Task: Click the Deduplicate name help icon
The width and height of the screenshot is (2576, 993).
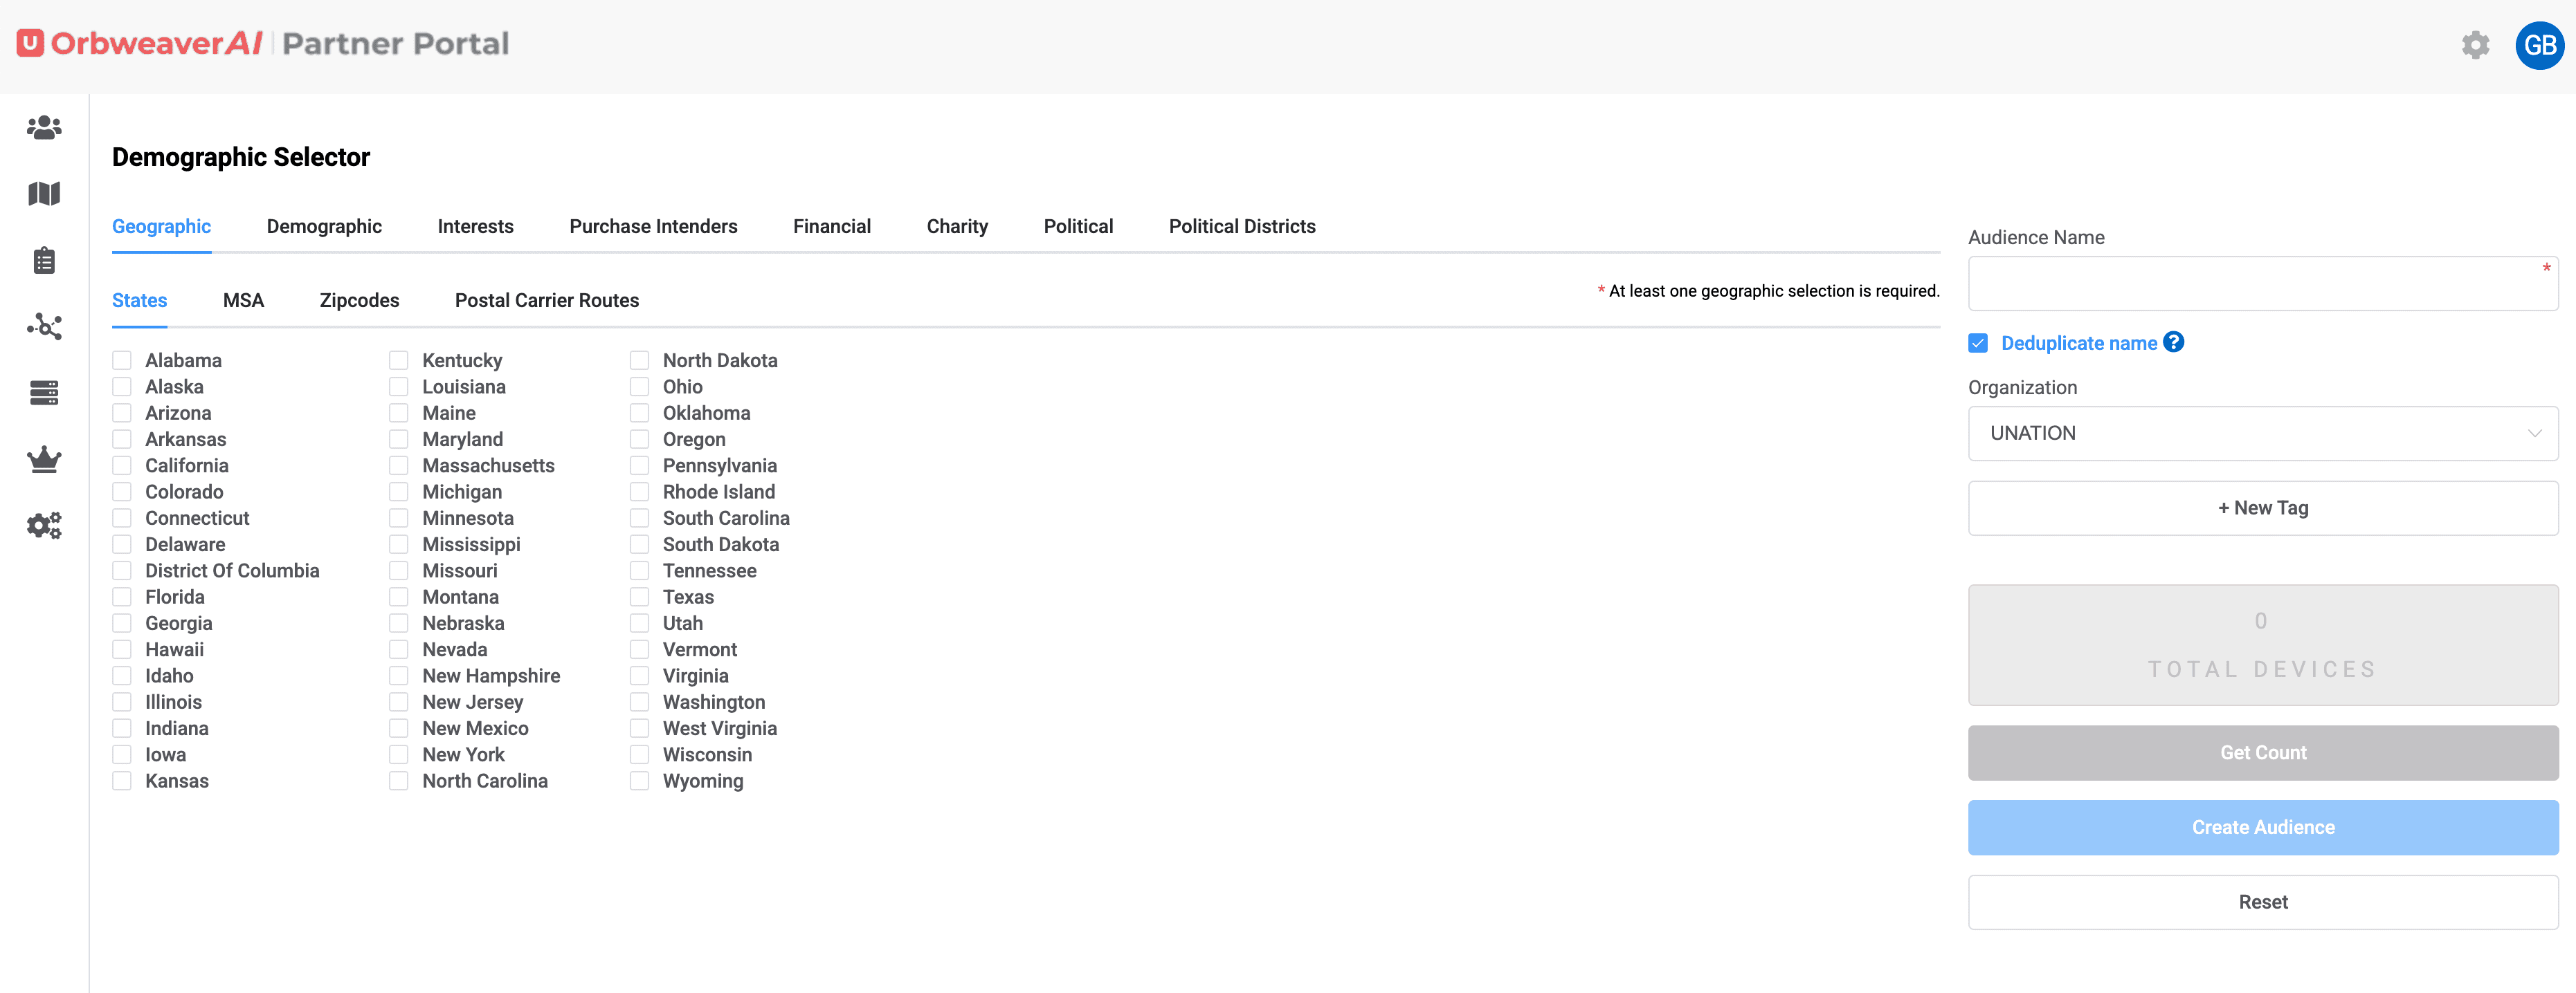Action: coord(2173,343)
